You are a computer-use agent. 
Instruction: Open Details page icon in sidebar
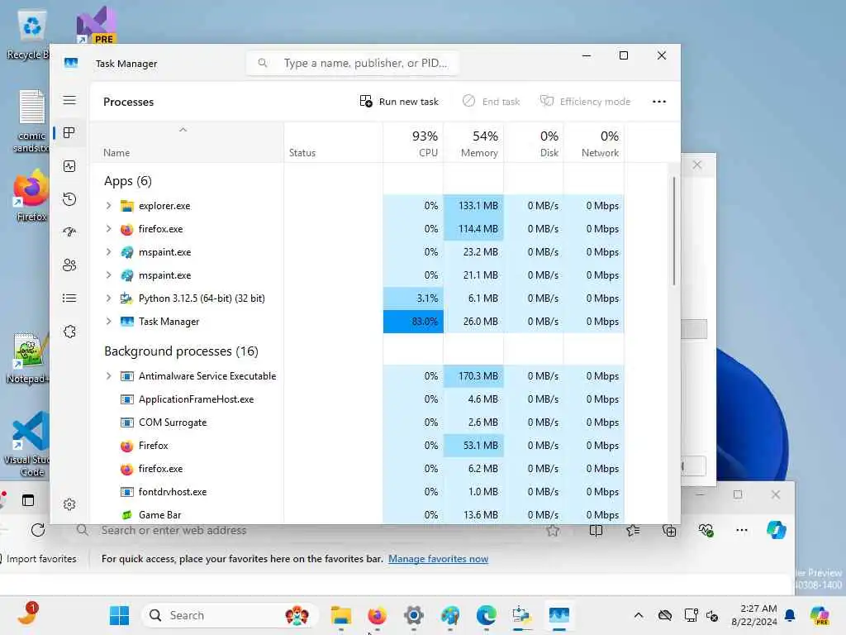point(69,298)
